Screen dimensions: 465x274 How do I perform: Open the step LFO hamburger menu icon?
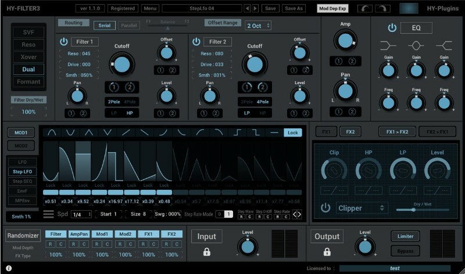click(48, 214)
